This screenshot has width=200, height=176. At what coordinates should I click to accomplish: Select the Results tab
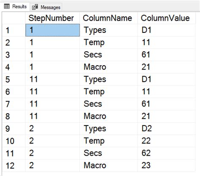click(x=15, y=6)
